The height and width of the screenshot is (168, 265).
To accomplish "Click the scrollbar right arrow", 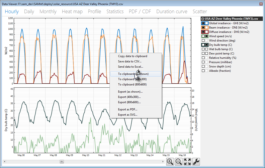I will click(x=162, y=162).
